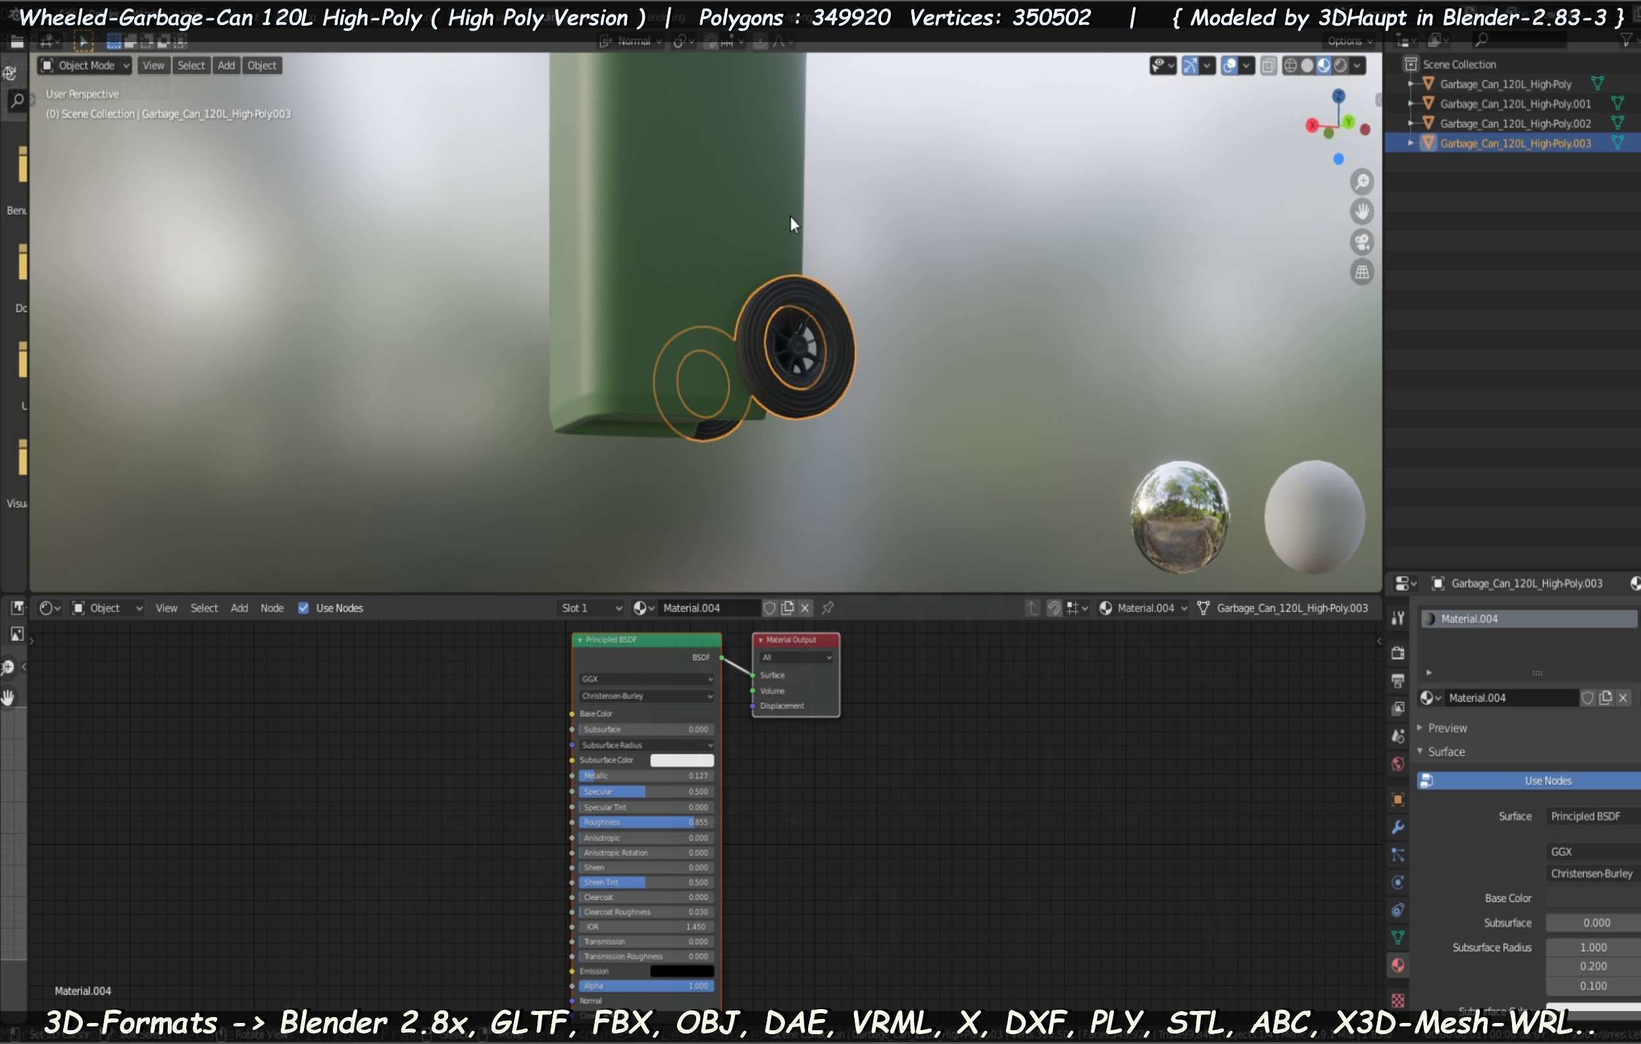Uncheck the Use Nodes checkbox

pos(303,608)
